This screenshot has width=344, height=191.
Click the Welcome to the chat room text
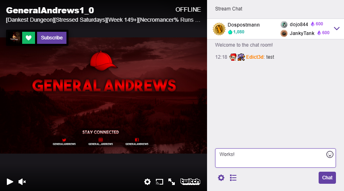click(244, 45)
